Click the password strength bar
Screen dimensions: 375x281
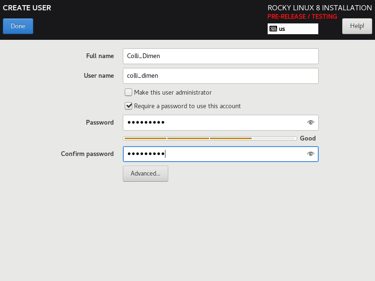tap(210, 138)
